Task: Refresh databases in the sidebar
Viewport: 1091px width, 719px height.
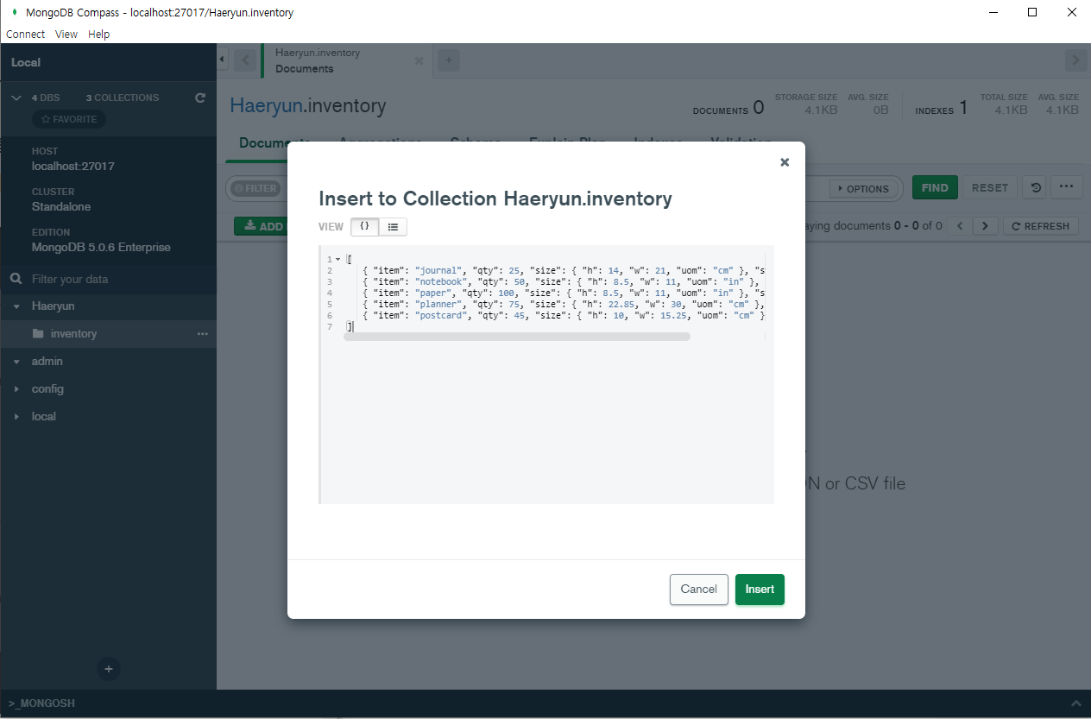Action: pyautogui.click(x=200, y=98)
